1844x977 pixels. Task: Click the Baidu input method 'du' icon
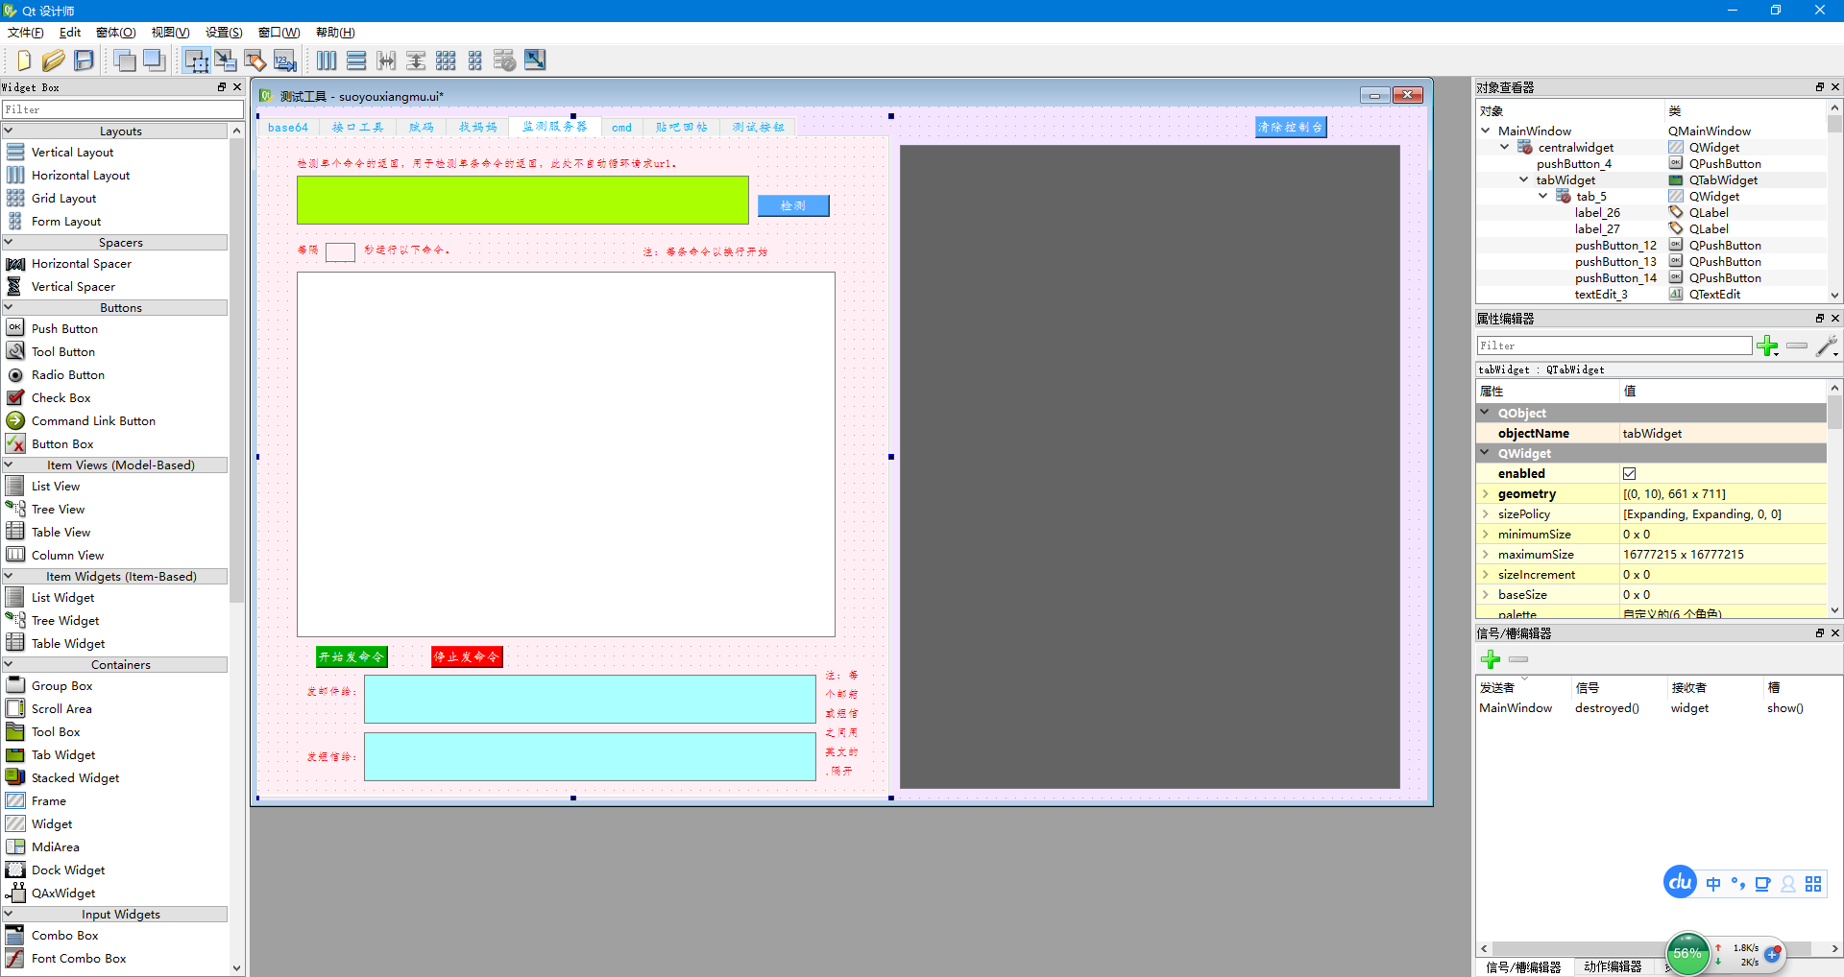pyautogui.click(x=1681, y=882)
